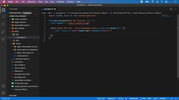Open the Run menu
Viewport: 179px width, 100px height.
(x=52, y=2)
